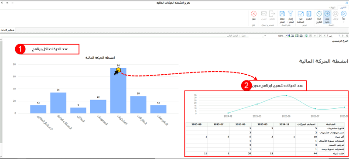Click the Purchases (المشتريات) bar showing 74
The image size is (349, 159).
(x=118, y=90)
